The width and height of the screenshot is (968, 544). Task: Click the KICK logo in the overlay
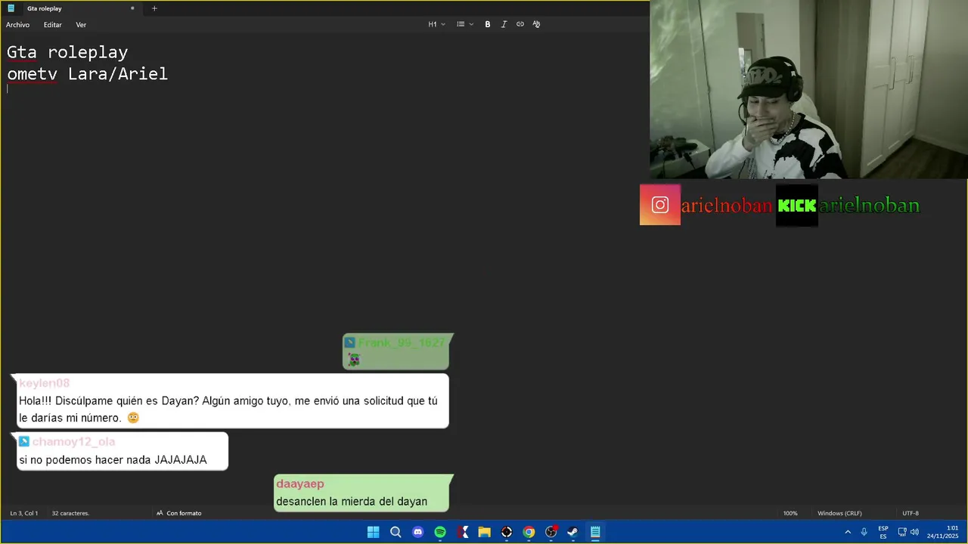click(x=797, y=205)
